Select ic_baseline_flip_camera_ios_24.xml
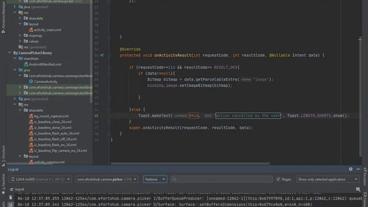The height and width of the screenshot is (207, 368). coord(57,151)
